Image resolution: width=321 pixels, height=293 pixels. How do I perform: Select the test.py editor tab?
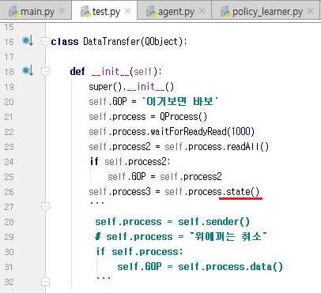point(105,11)
